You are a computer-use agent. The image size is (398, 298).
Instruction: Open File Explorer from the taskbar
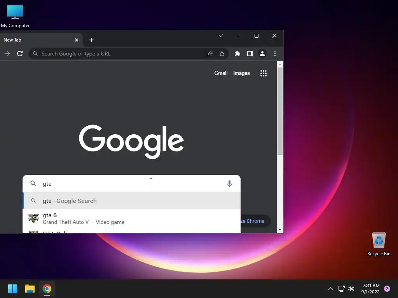click(x=30, y=289)
